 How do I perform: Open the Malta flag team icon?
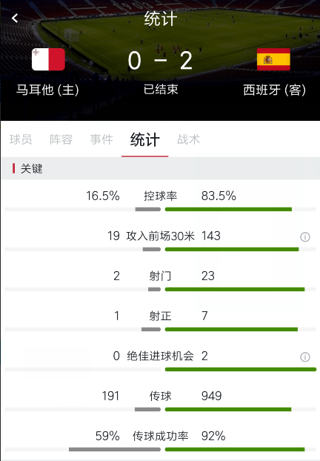click(x=48, y=59)
